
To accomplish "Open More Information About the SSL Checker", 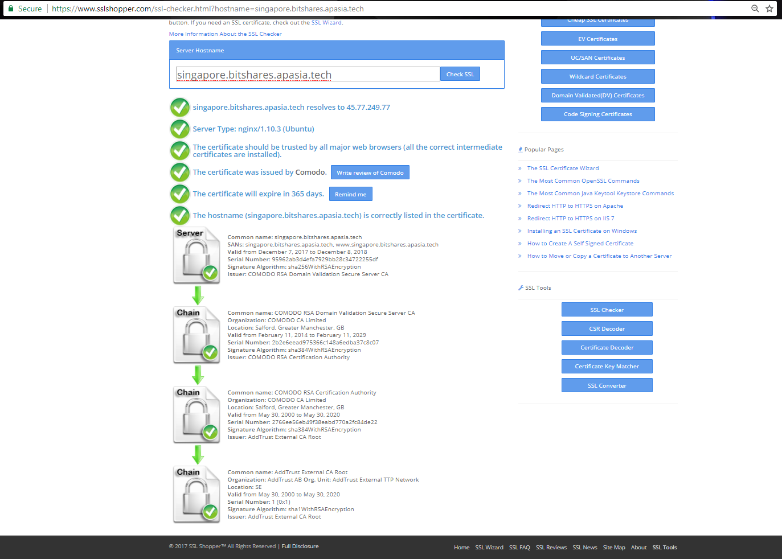I will pos(226,34).
